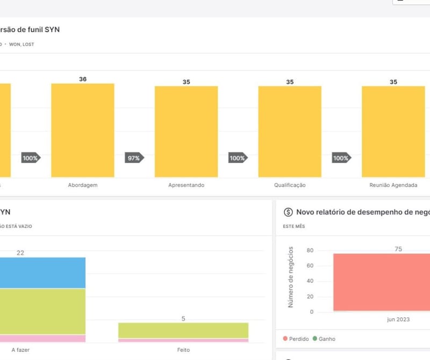
Task: Select the Apresentando funnel bar
Action: coord(186,131)
